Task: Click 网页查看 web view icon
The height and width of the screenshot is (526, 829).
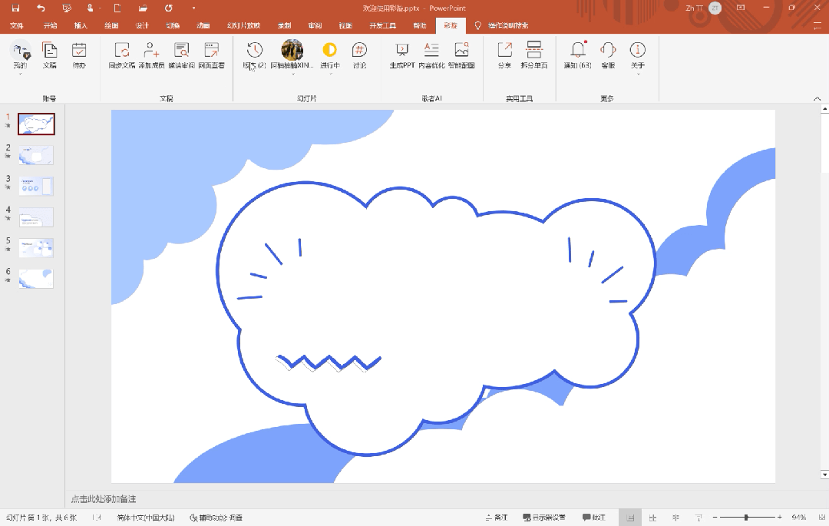Action: pyautogui.click(x=212, y=55)
